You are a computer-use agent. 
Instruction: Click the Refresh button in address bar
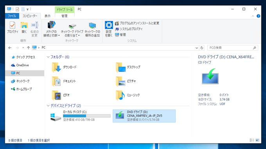tap(202, 48)
